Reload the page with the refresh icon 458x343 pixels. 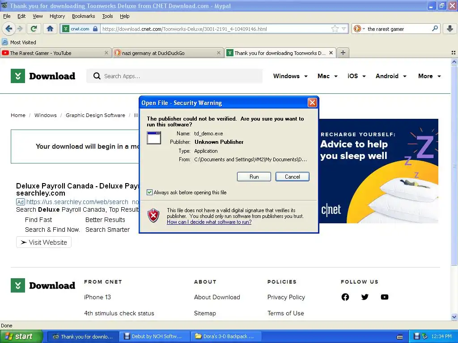(x=34, y=29)
